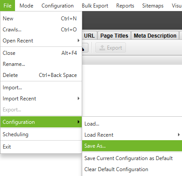Screen dimensions: 182x176
Task: Select Crawls... menu entry
Action: click(x=41, y=30)
